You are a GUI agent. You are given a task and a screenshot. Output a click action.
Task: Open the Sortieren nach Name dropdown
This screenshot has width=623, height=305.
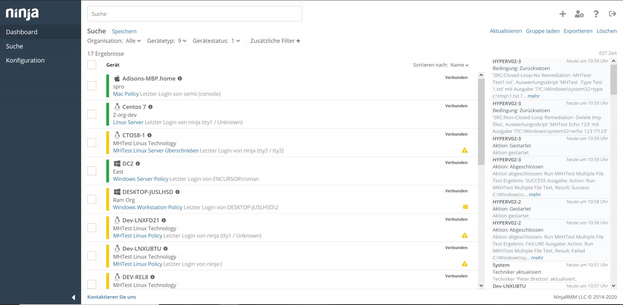pyautogui.click(x=459, y=65)
